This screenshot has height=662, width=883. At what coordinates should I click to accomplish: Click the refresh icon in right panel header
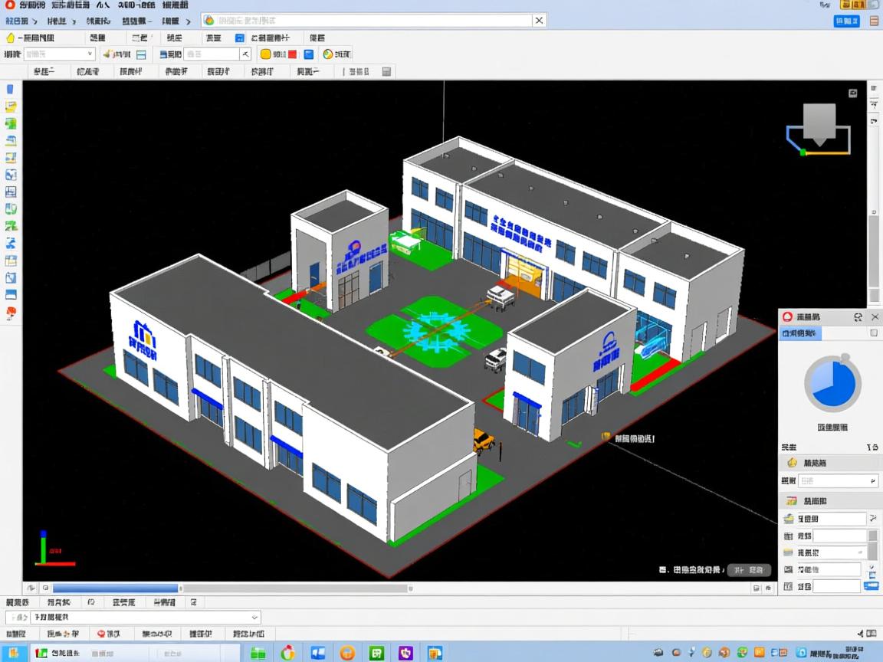point(858,317)
